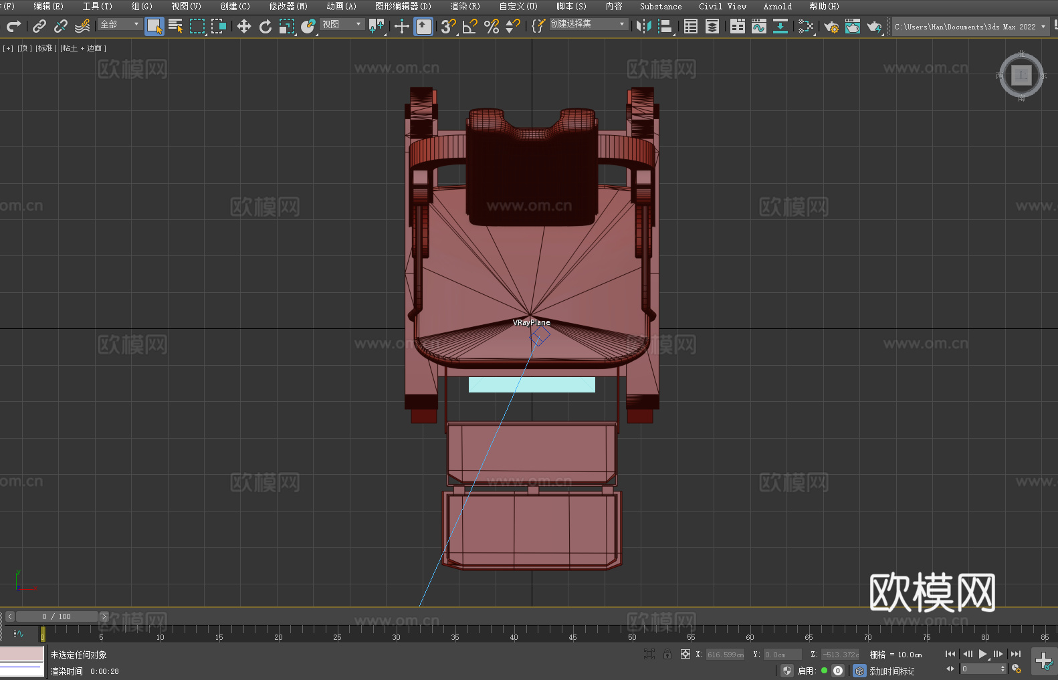Click Select and Place tool
This screenshot has height=680, width=1058.
click(x=308, y=26)
